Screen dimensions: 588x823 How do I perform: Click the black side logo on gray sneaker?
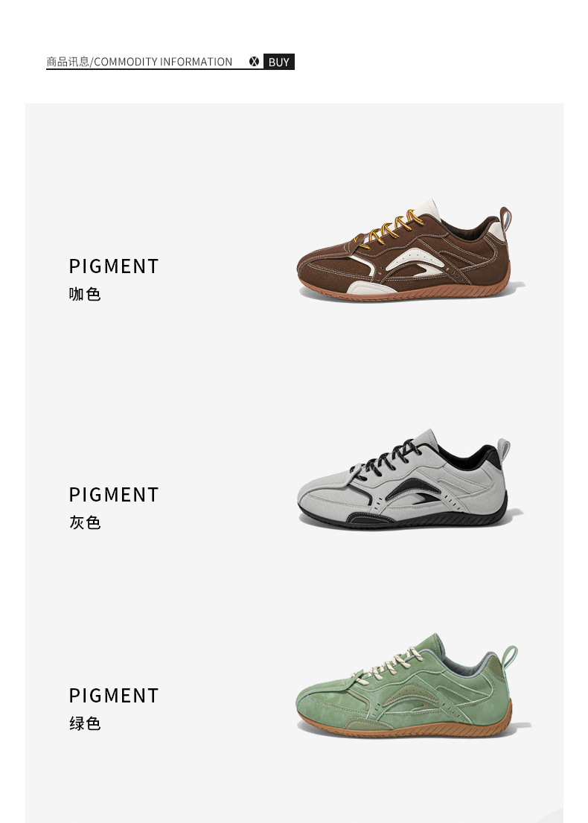[x=414, y=491]
